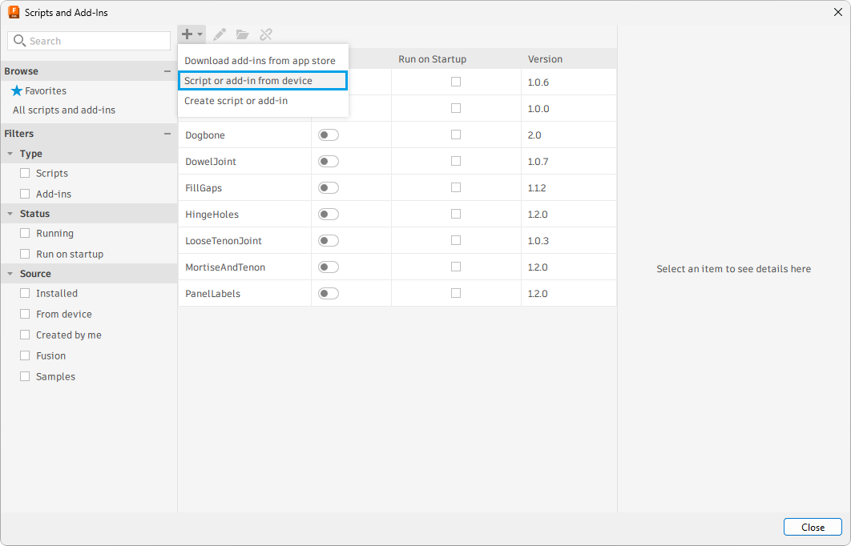Click the open folder icon in toolbar
Viewport: 851px width, 546px height.
pos(242,34)
